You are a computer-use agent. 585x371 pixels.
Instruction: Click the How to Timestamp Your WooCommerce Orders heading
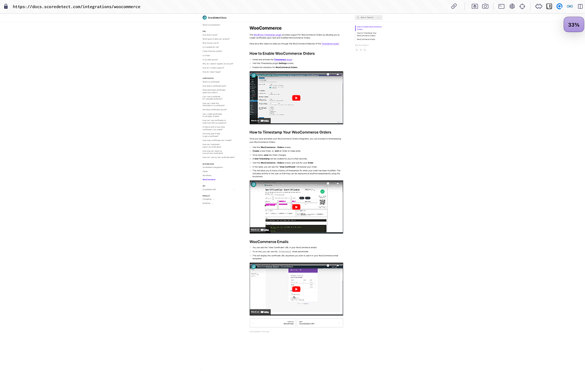[x=290, y=132]
